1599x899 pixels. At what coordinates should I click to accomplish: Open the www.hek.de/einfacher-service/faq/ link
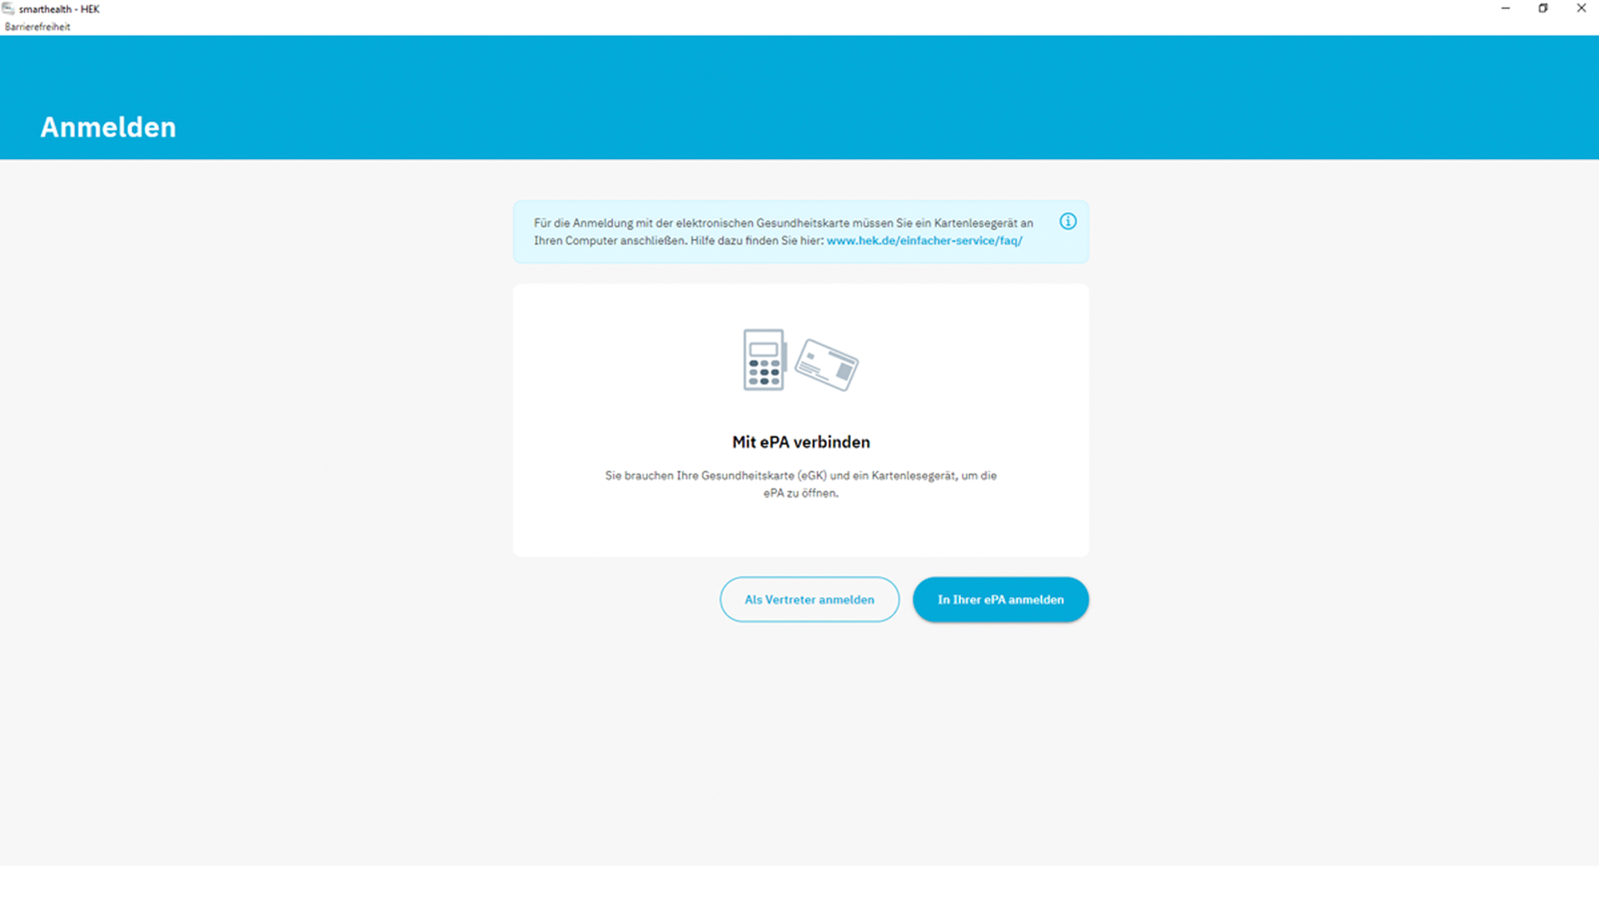pos(924,241)
